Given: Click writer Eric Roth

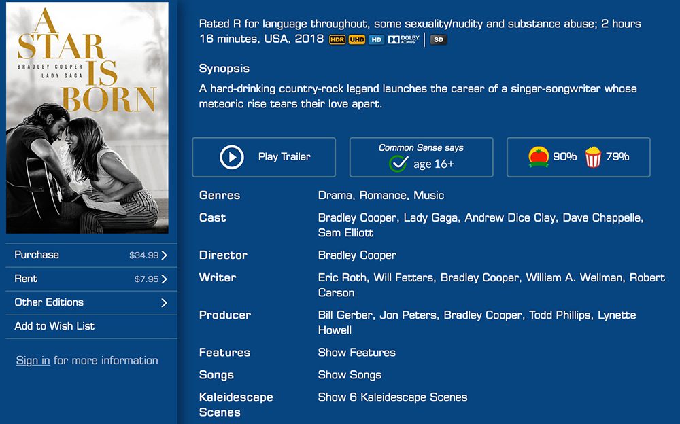Looking at the screenshot, I should (x=342, y=277).
